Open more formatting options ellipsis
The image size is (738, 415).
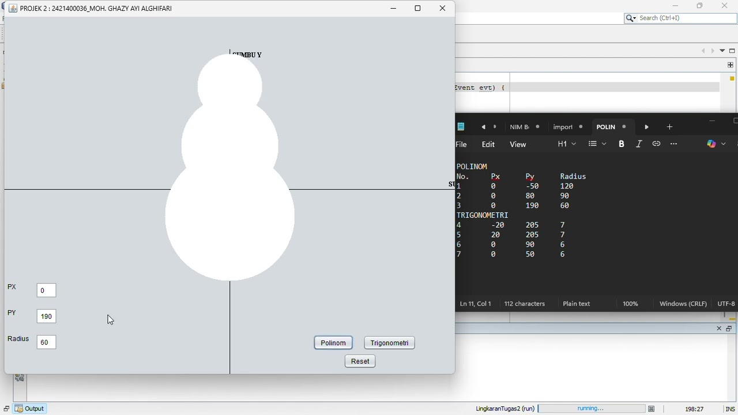pos(674,144)
